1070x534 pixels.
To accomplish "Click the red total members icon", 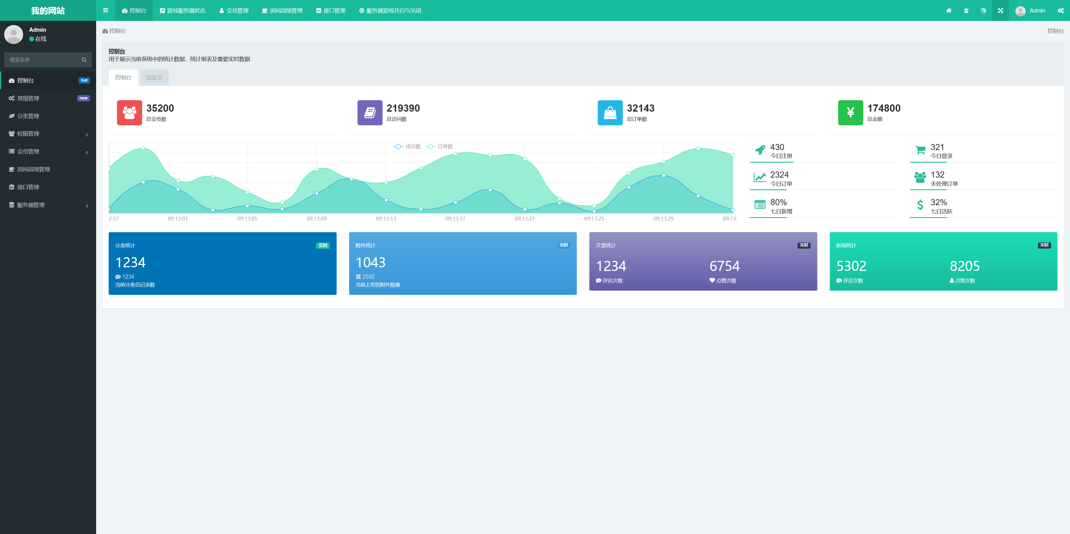I will 129,112.
